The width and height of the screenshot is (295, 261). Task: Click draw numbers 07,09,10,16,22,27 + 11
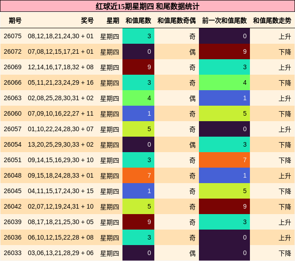pos(61,113)
